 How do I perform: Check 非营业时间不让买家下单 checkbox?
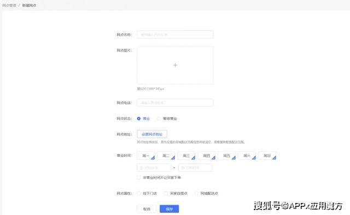point(138,177)
